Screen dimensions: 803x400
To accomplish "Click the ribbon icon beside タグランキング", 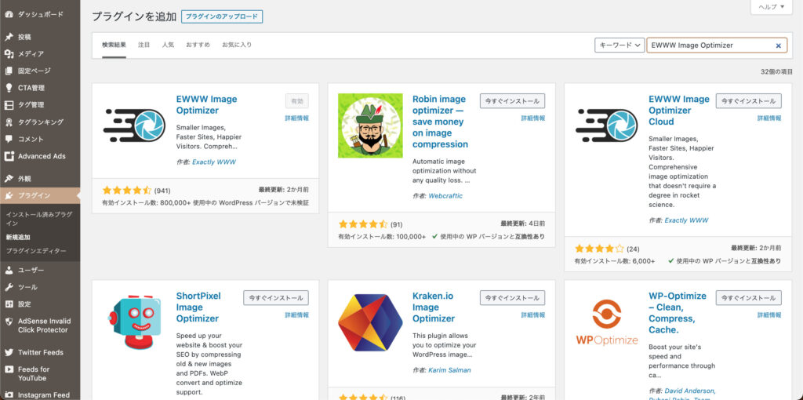I will [8, 122].
